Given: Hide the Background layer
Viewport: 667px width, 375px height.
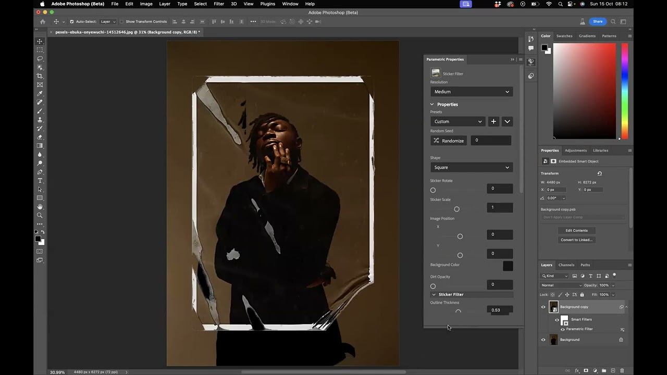Looking at the screenshot, I should [x=543, y=340].
